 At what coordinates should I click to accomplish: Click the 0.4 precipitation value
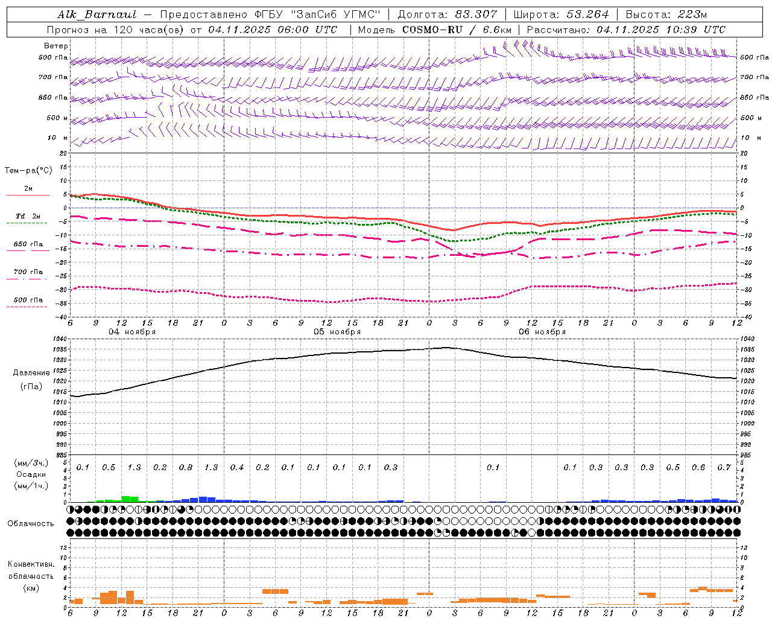click(237, 467)
